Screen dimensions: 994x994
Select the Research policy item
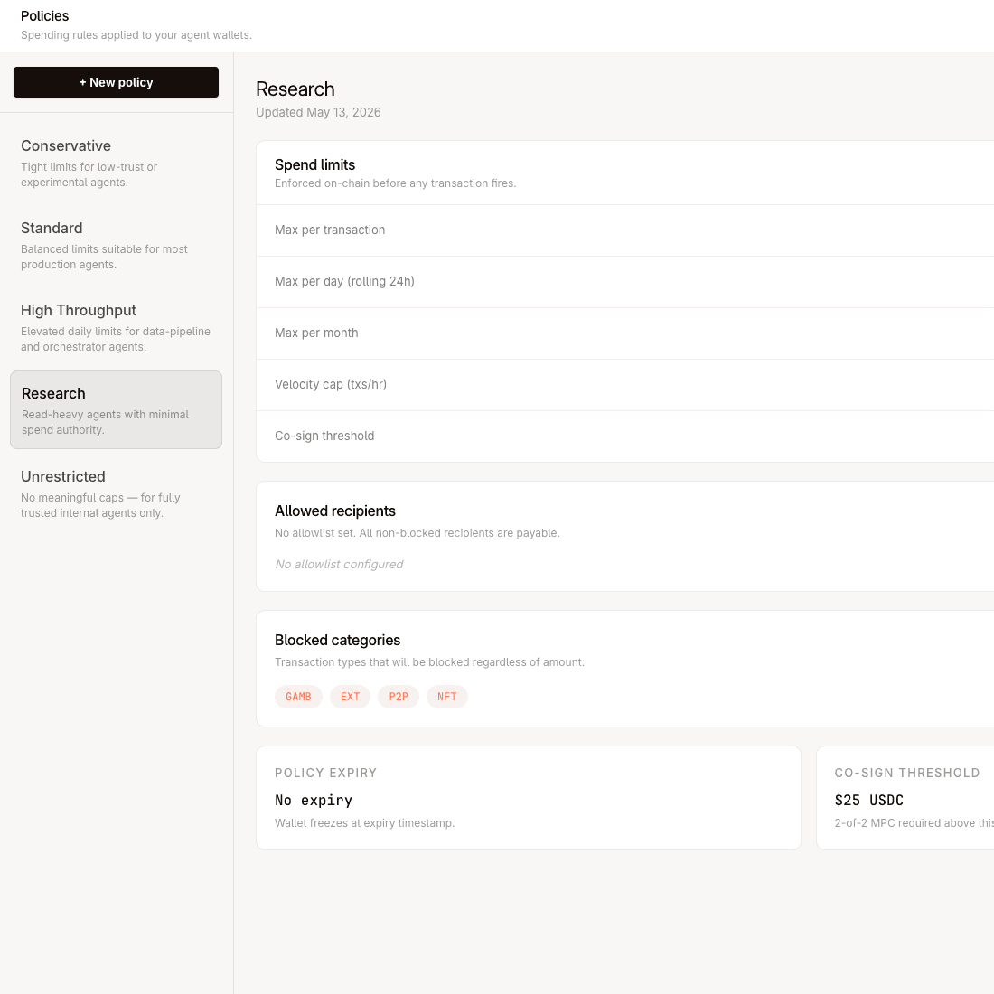tap(116, 410)
